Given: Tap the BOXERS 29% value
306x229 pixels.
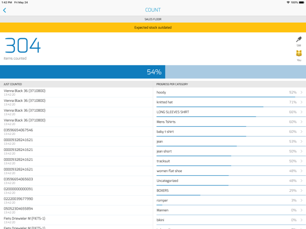Looking at the screenshot, I should point(293,190).
